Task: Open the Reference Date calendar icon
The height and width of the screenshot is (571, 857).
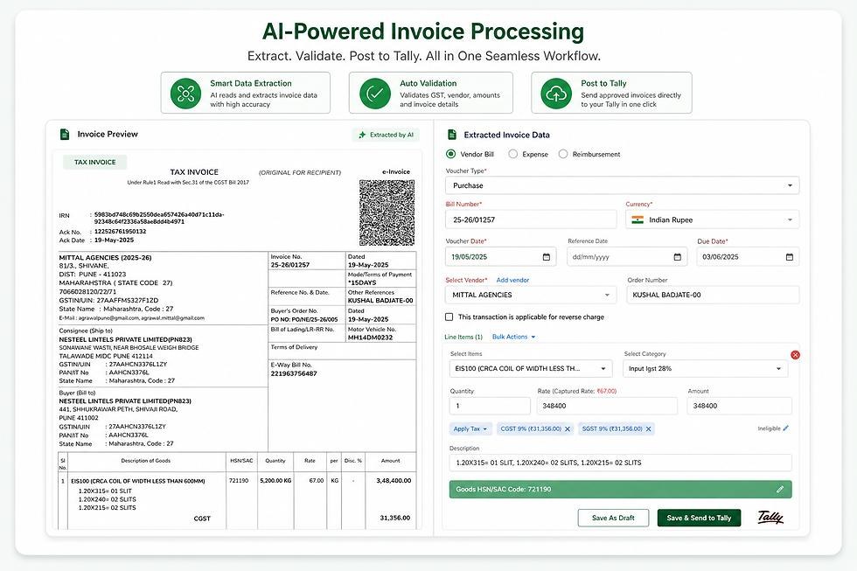Action: pyautogui.click(x=677, y=257)
